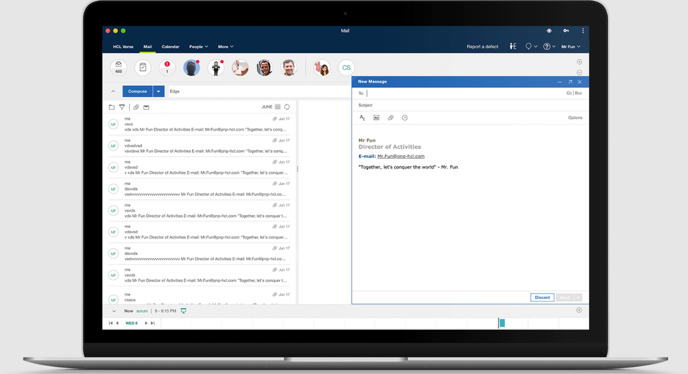Jump to first day in calendar bar
688x374 pixels.
click(x=111, y=323)
